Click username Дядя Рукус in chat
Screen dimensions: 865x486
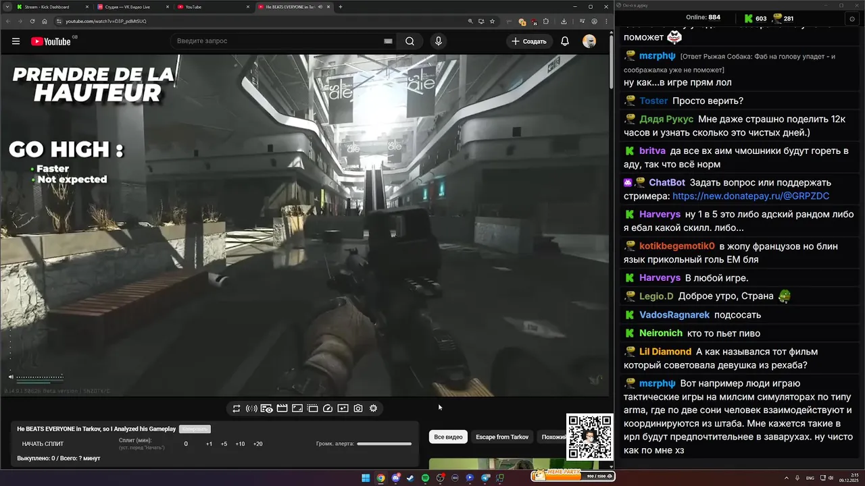click(x=666, y=119)
